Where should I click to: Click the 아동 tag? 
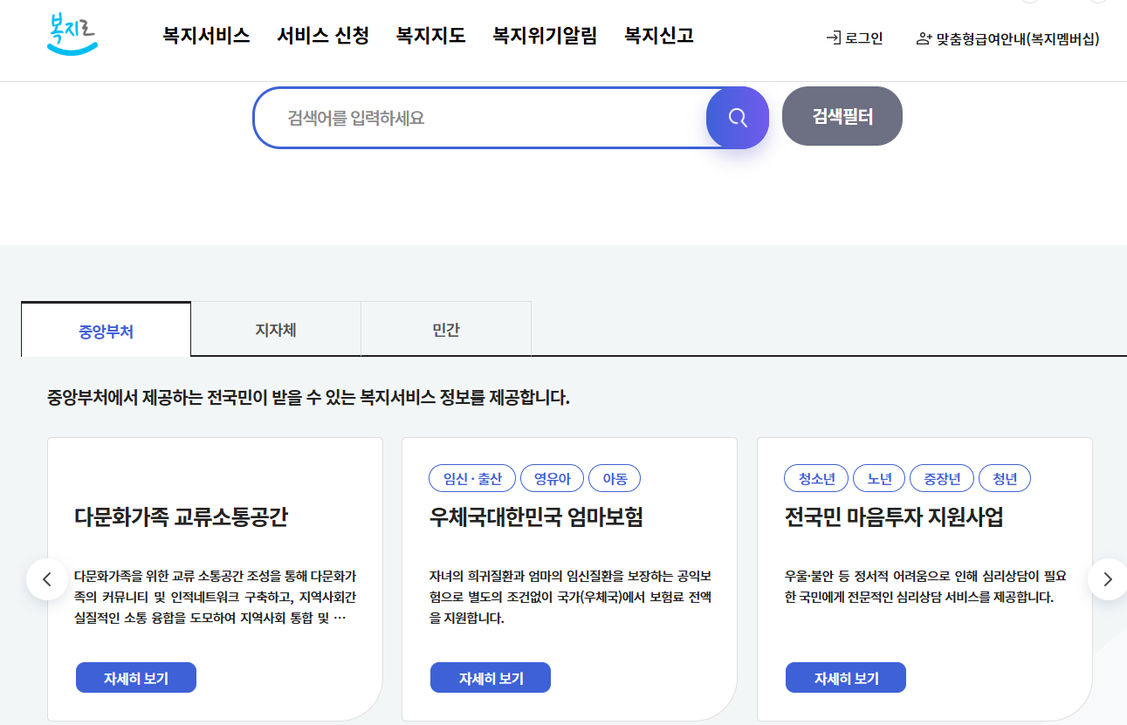click(x=615, y=478)
